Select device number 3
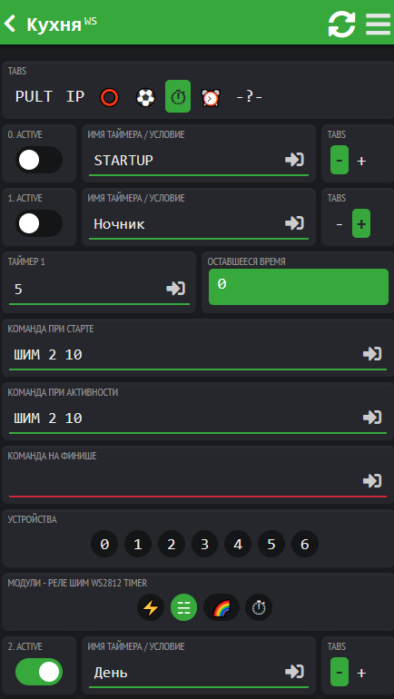This screenshot has width=394, height=699. 204,544
